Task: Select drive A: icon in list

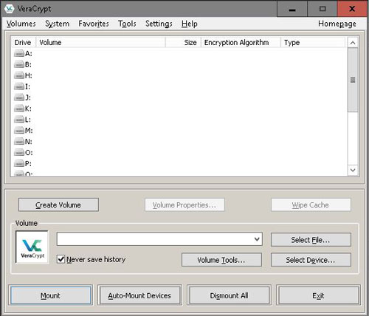Action: coord(19,53)
